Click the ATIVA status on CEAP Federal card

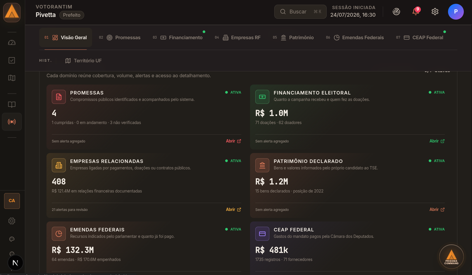coord(437,229)
